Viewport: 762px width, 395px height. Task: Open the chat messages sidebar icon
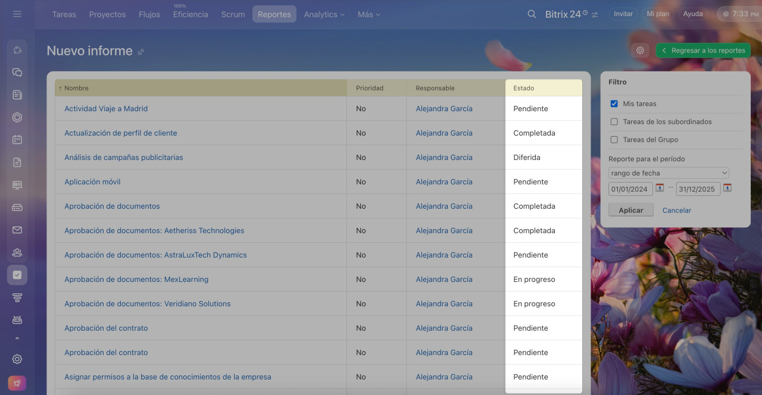(17, 73)
